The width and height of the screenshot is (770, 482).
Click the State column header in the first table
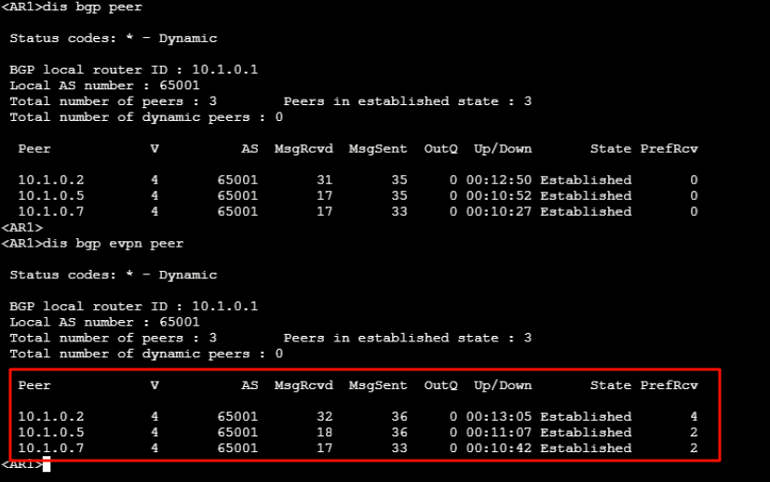click(610, 149)
